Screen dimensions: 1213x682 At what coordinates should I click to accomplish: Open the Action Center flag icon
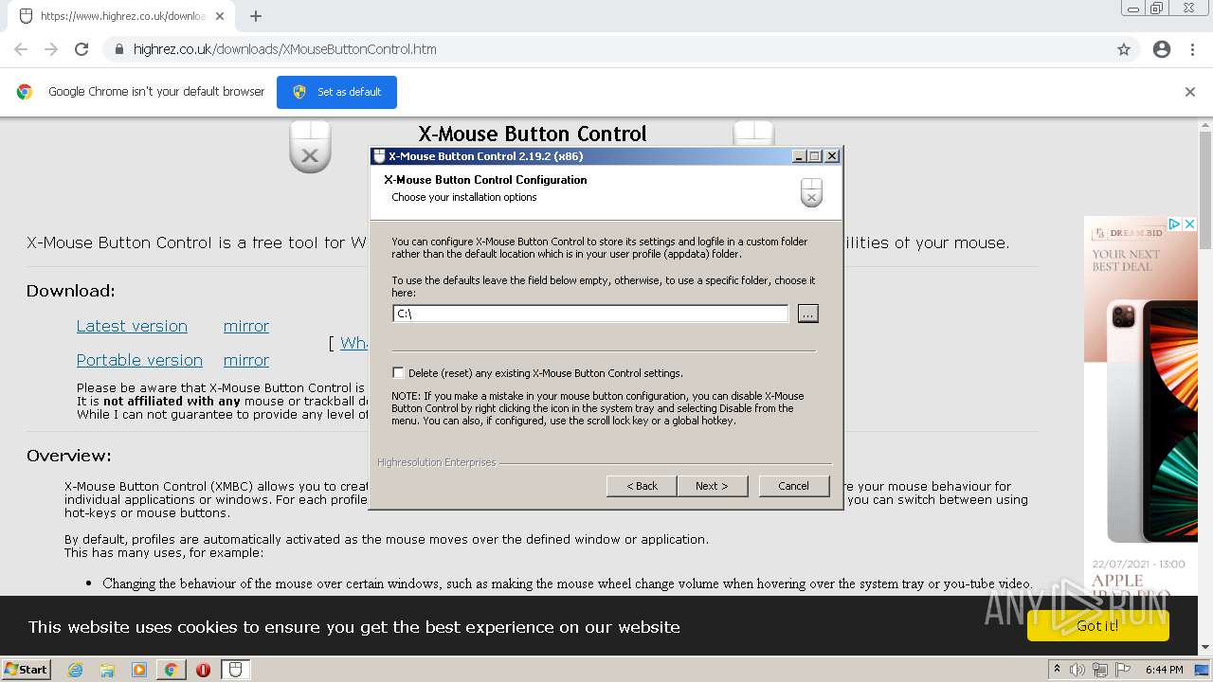click(x=1123, y=670)
